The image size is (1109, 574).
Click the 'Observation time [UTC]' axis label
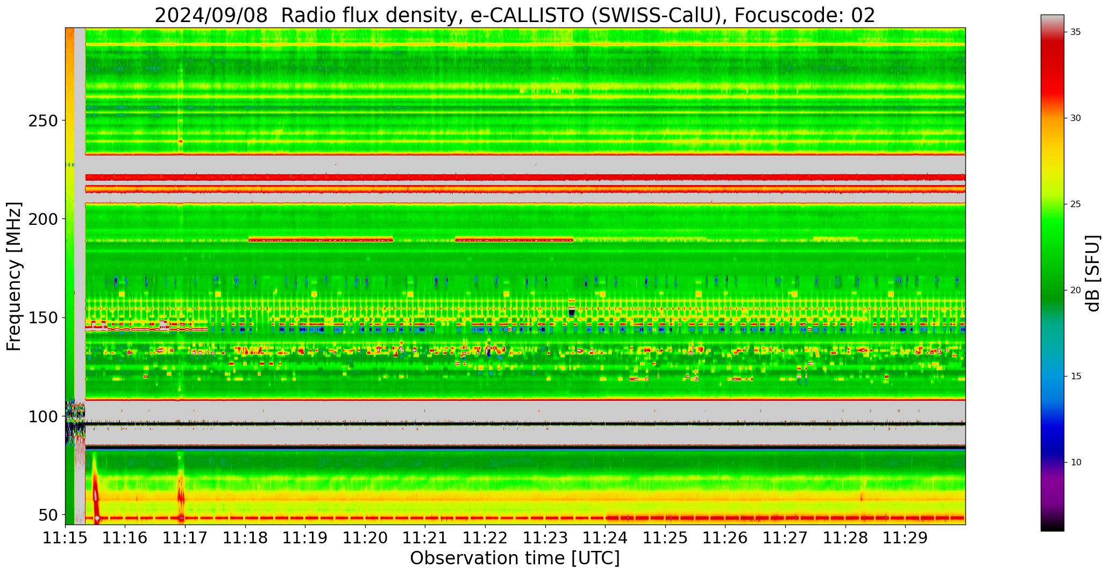pos(515,558)
